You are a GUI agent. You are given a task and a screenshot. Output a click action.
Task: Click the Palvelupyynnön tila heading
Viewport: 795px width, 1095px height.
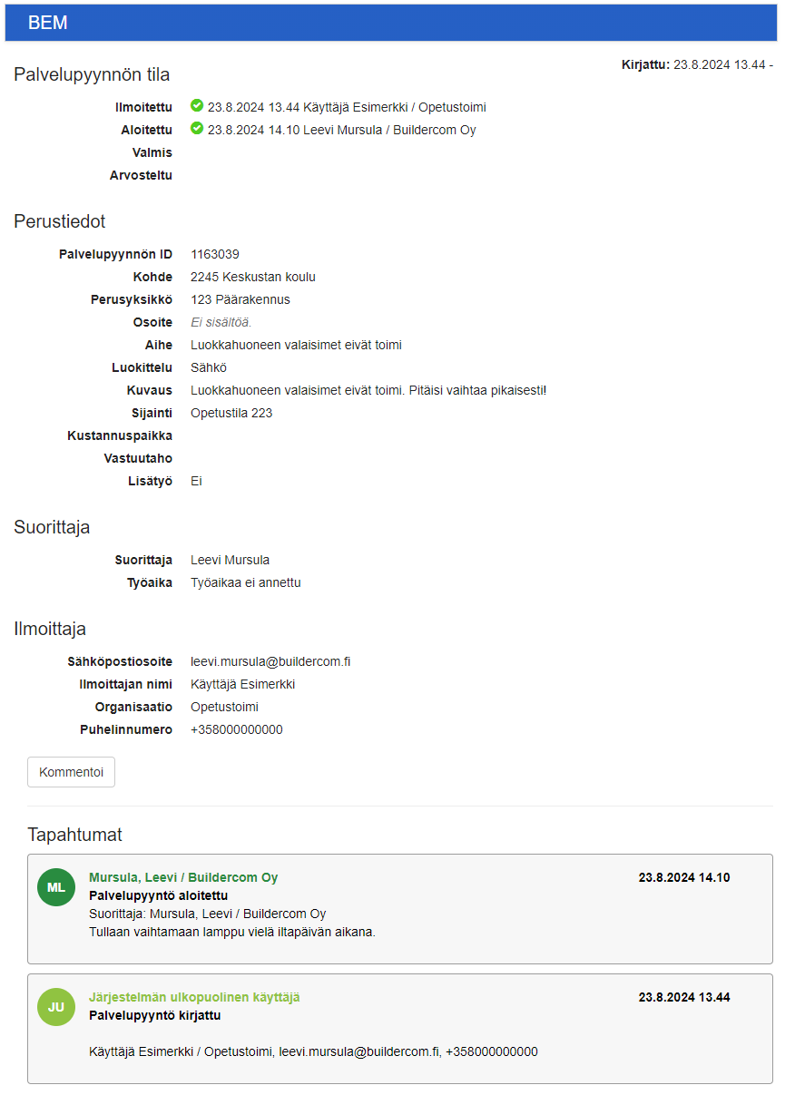pos(92,74)
